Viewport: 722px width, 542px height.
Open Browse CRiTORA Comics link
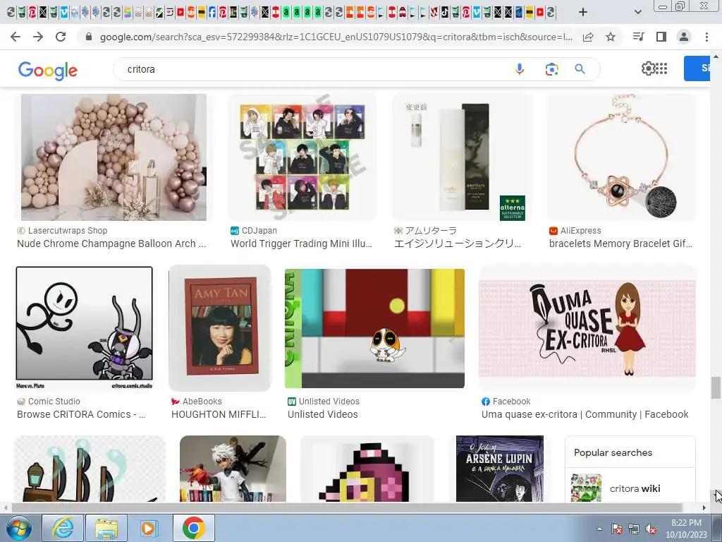(x=81, y=414)
